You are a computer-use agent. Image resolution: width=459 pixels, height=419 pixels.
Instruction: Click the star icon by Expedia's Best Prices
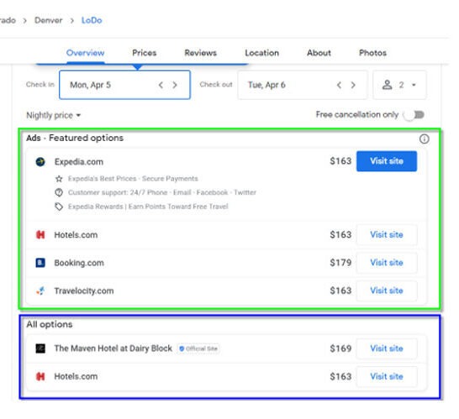(59, 179)
